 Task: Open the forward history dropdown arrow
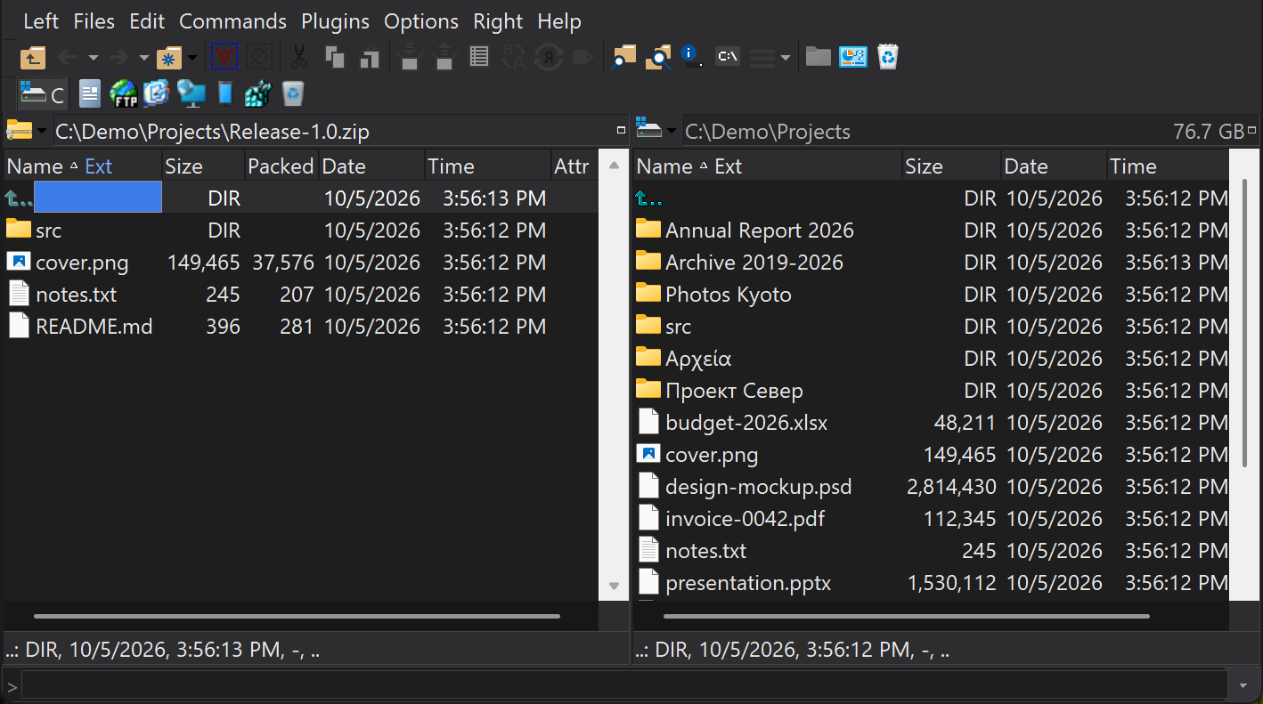point(143,59)
